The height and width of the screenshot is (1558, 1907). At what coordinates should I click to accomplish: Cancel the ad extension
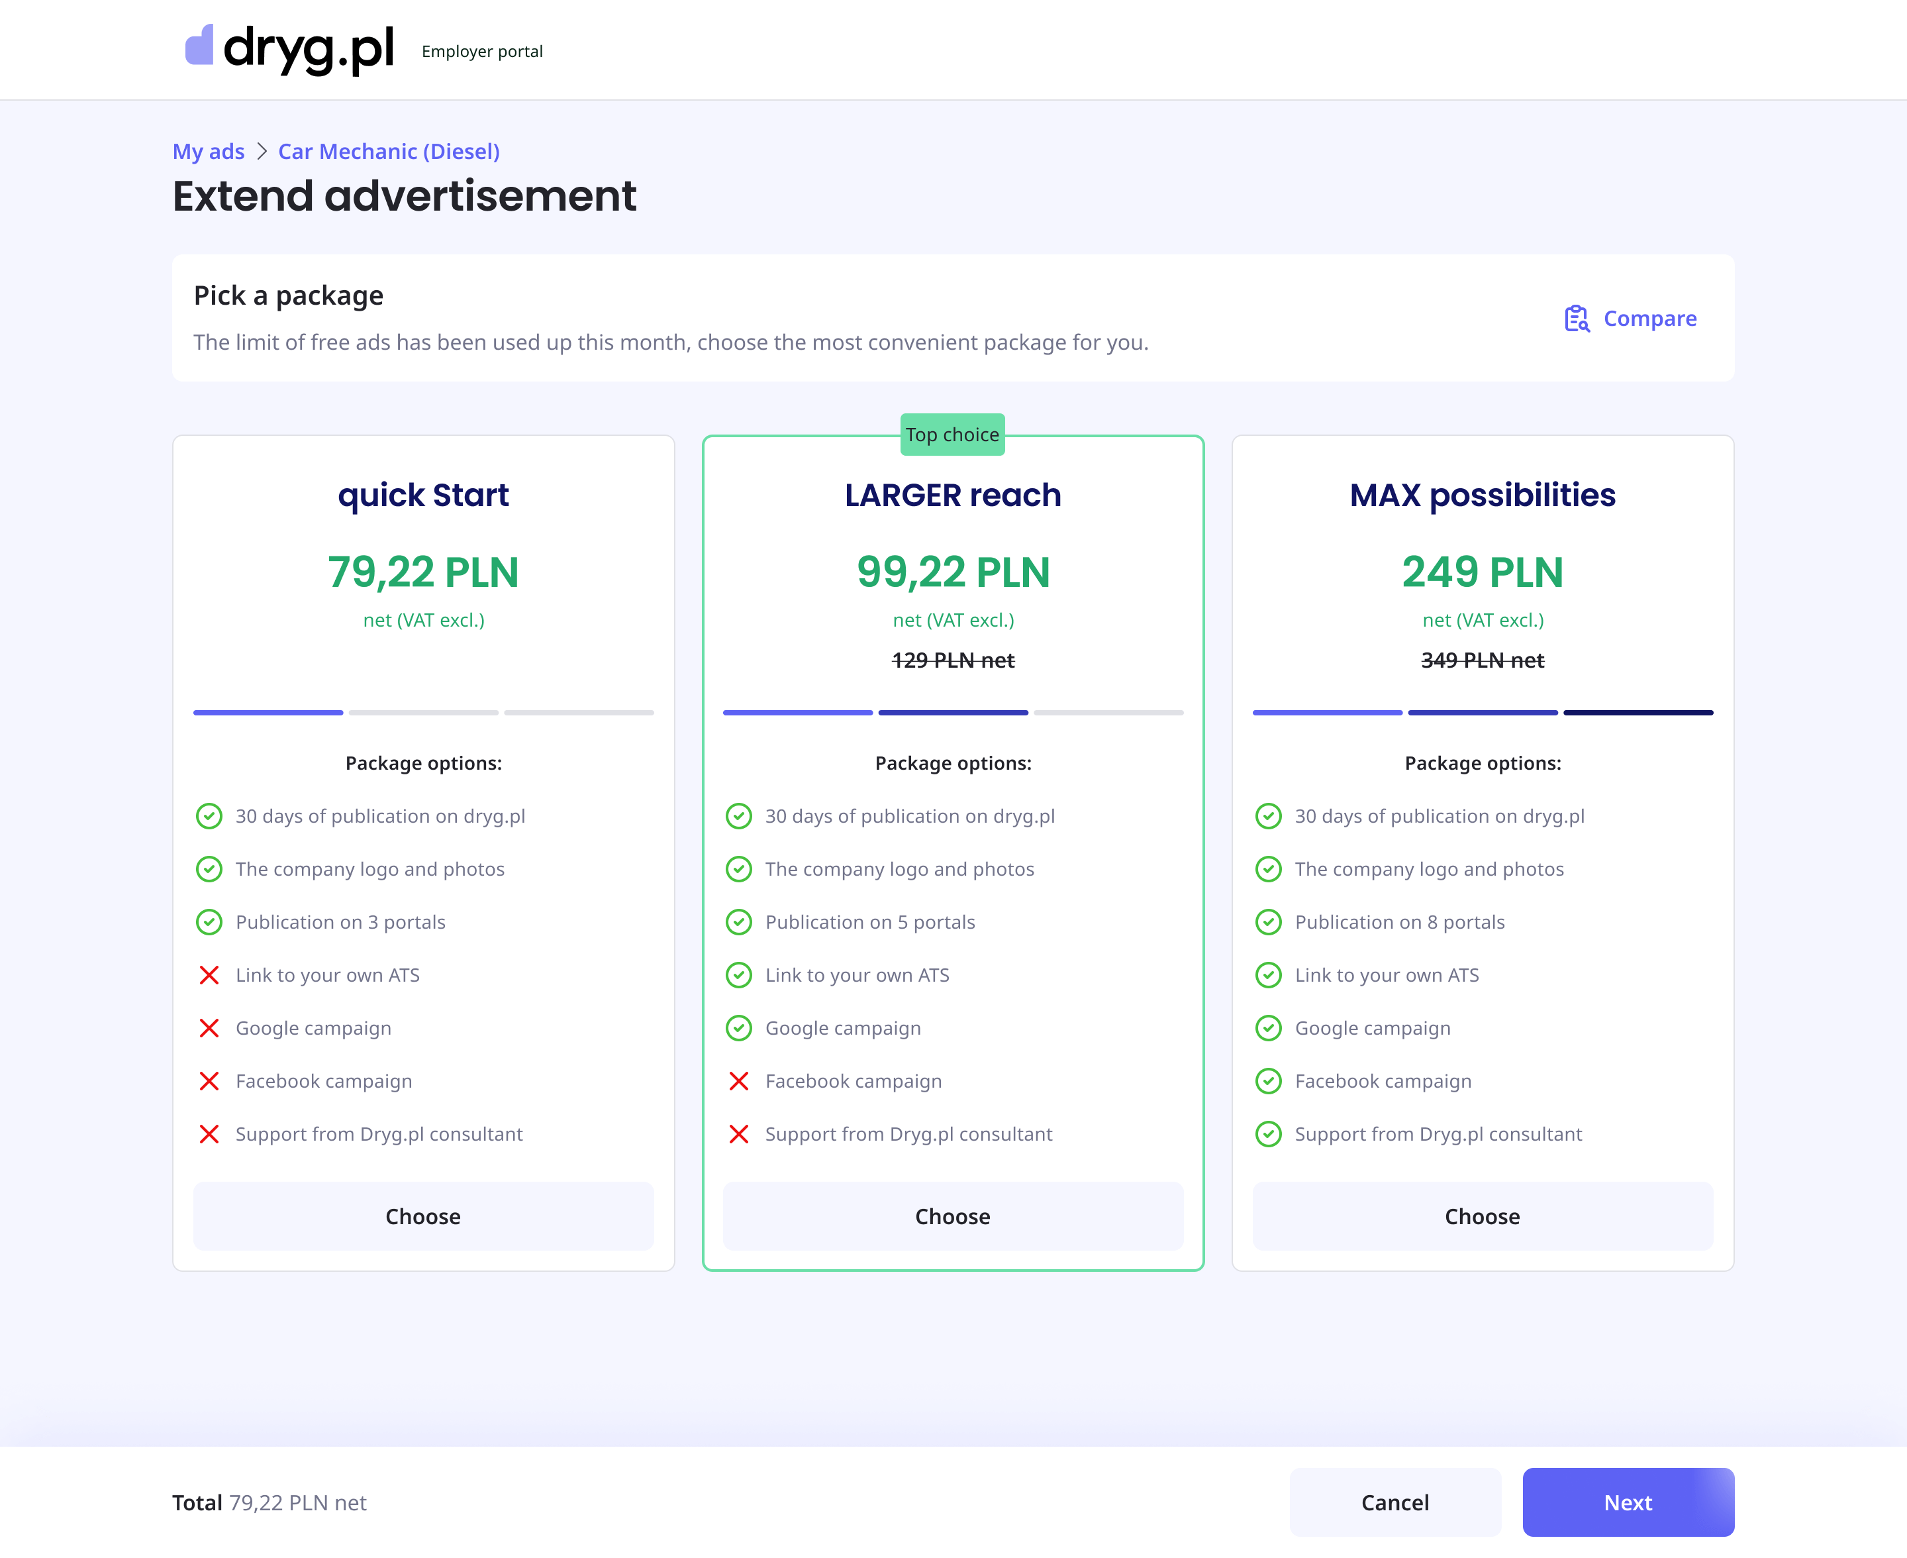coord(1394,1502)
